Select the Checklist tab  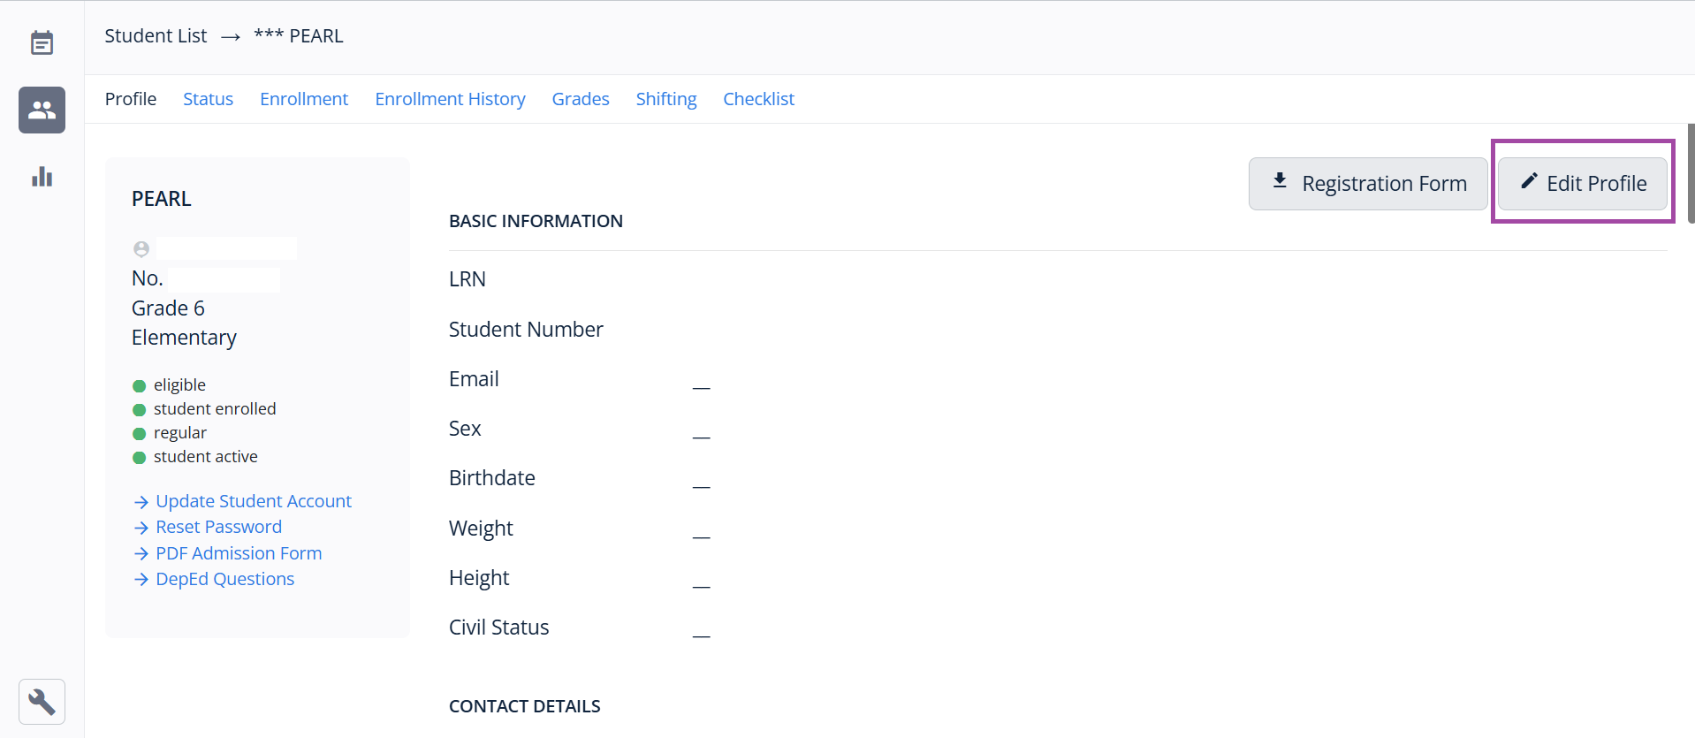758,99
